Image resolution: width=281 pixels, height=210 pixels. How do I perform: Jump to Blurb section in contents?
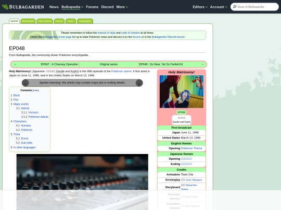tap(17, 95)
